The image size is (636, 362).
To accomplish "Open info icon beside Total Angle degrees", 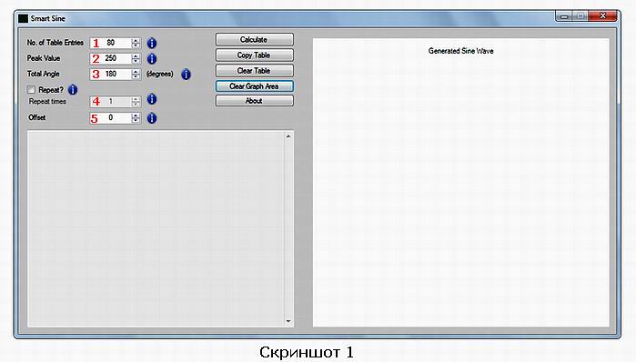I will coord(186,75).
